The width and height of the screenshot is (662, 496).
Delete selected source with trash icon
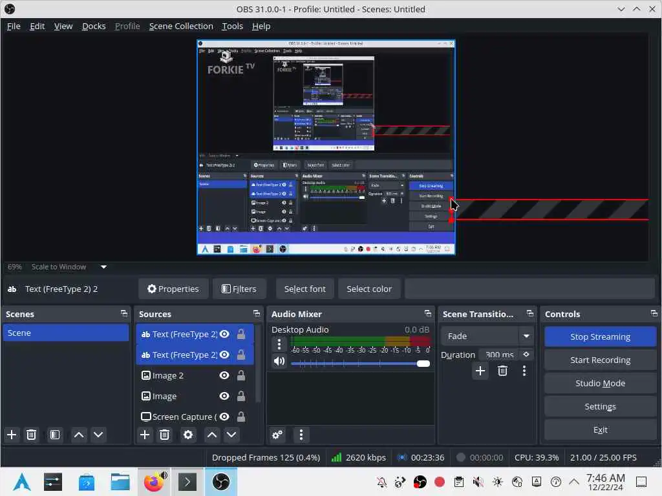click(165, 435)
